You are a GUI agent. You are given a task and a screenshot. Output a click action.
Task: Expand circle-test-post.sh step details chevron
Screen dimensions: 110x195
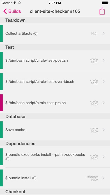point(104,60)
